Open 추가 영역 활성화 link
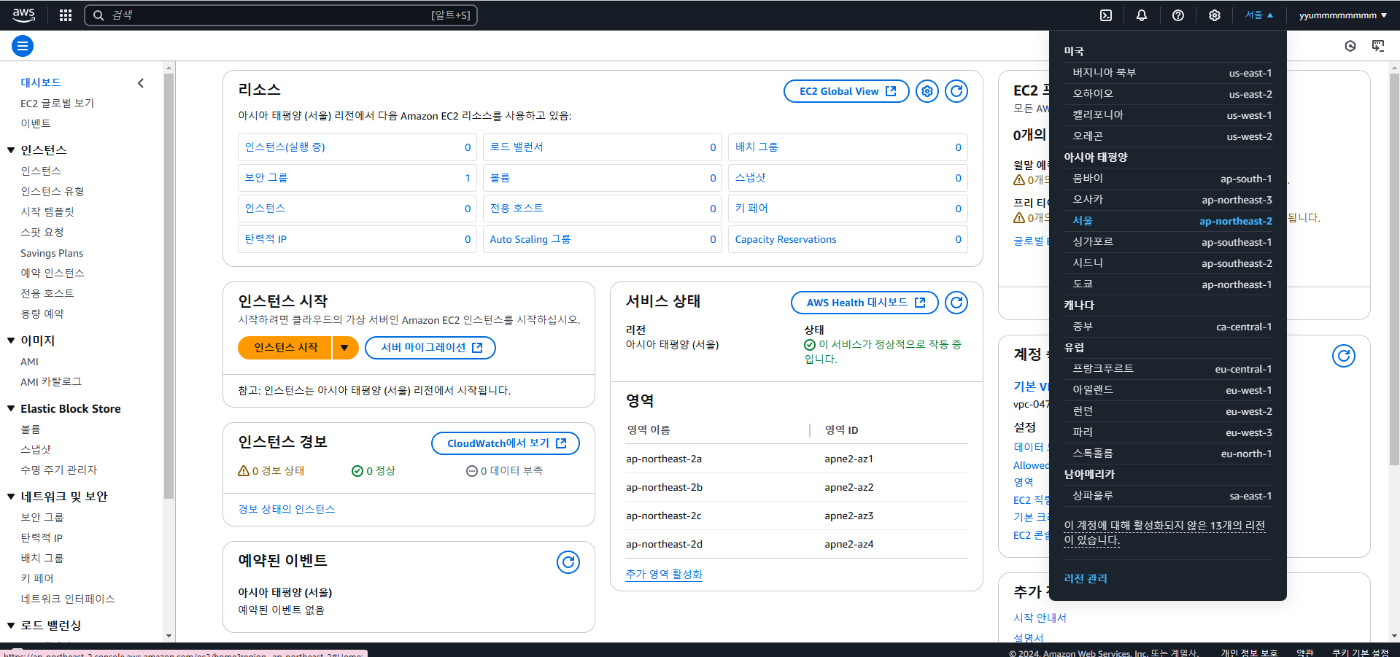This screenshot has width=1400, height=657. click(x=664, y=574)
